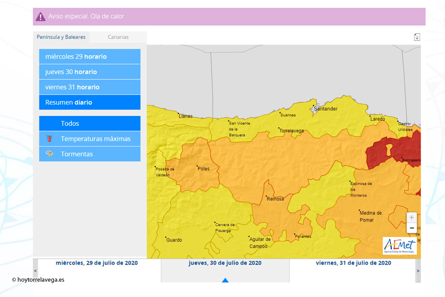This screenshot has width=445, height=297.
Task: Click the warning triangle icon in the banner
Action: click(x=41, y=17)
